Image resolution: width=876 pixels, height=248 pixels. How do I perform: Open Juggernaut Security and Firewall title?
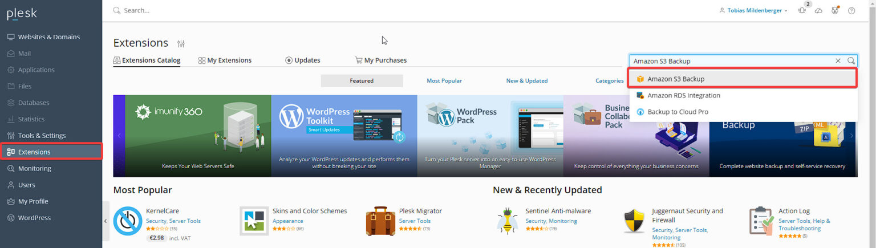[687, 216]
